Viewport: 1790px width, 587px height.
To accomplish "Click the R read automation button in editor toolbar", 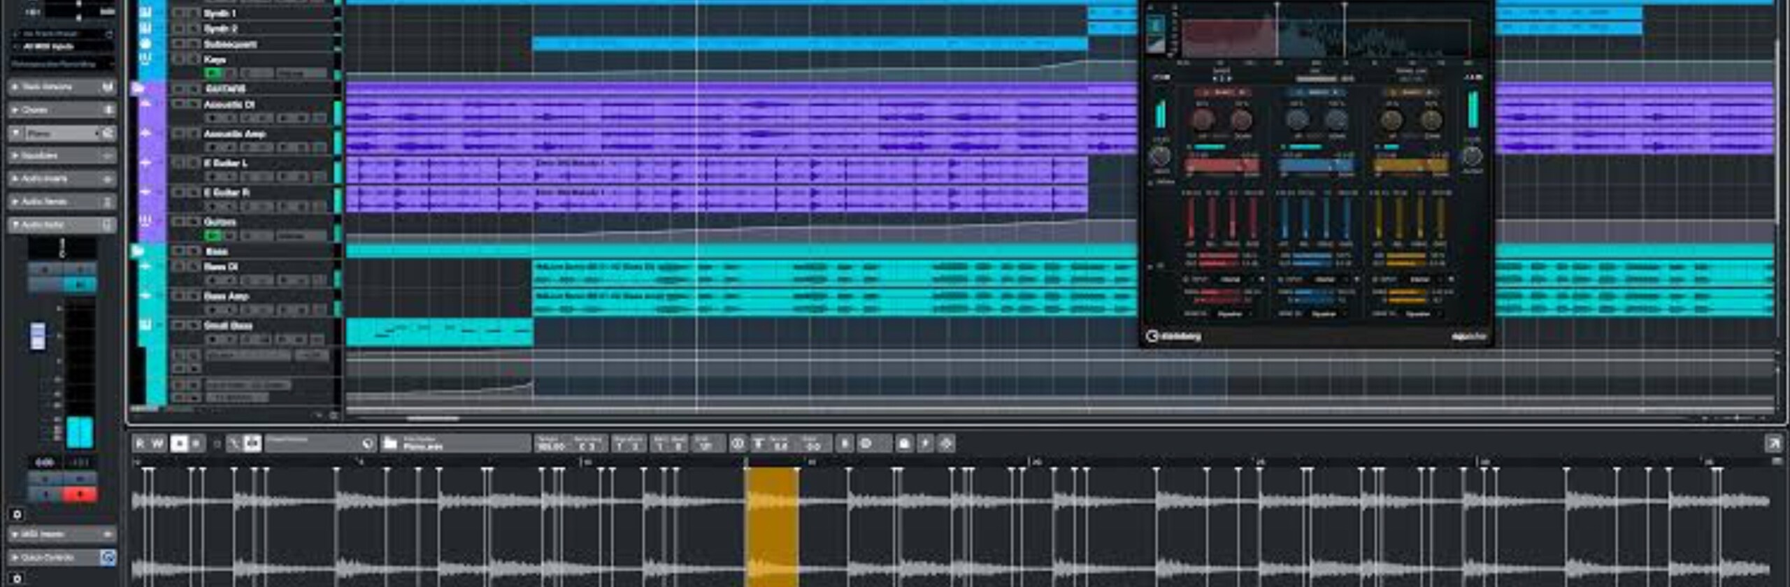I will point(140,443).
